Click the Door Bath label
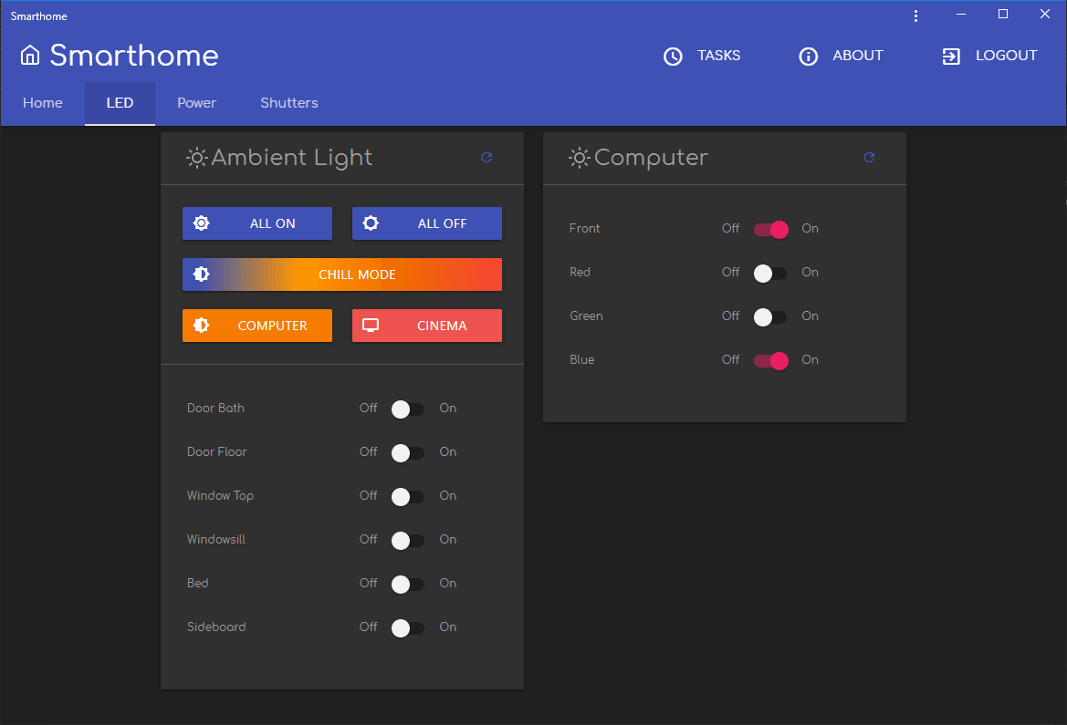Image resolution: width=1067 pixels, height=725 pixels. (x=215, y=408)
